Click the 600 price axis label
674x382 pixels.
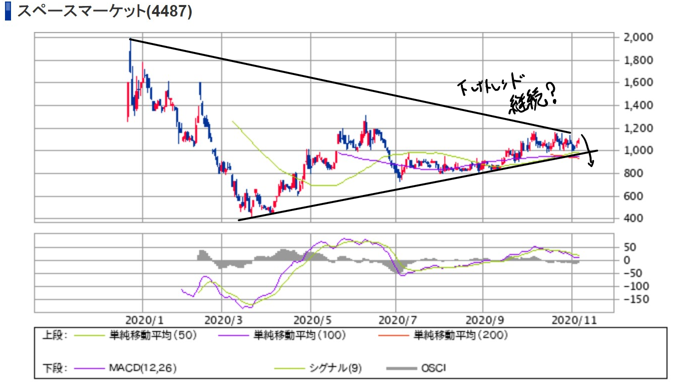click(x=632, y=196)
